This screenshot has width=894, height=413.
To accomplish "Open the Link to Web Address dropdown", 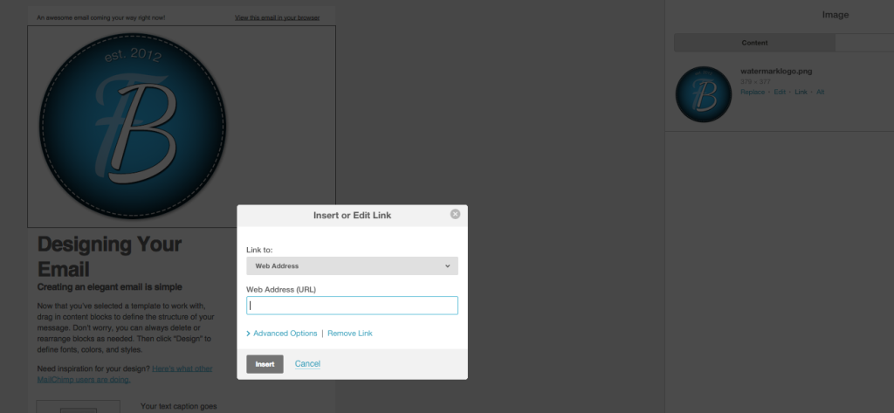I will point(352,265).
